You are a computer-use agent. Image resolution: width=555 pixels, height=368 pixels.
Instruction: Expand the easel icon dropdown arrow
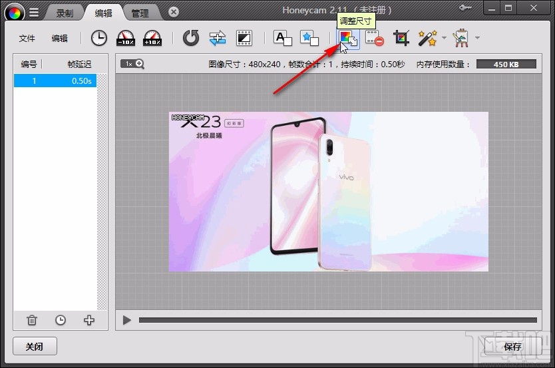[x=477, y=37]
